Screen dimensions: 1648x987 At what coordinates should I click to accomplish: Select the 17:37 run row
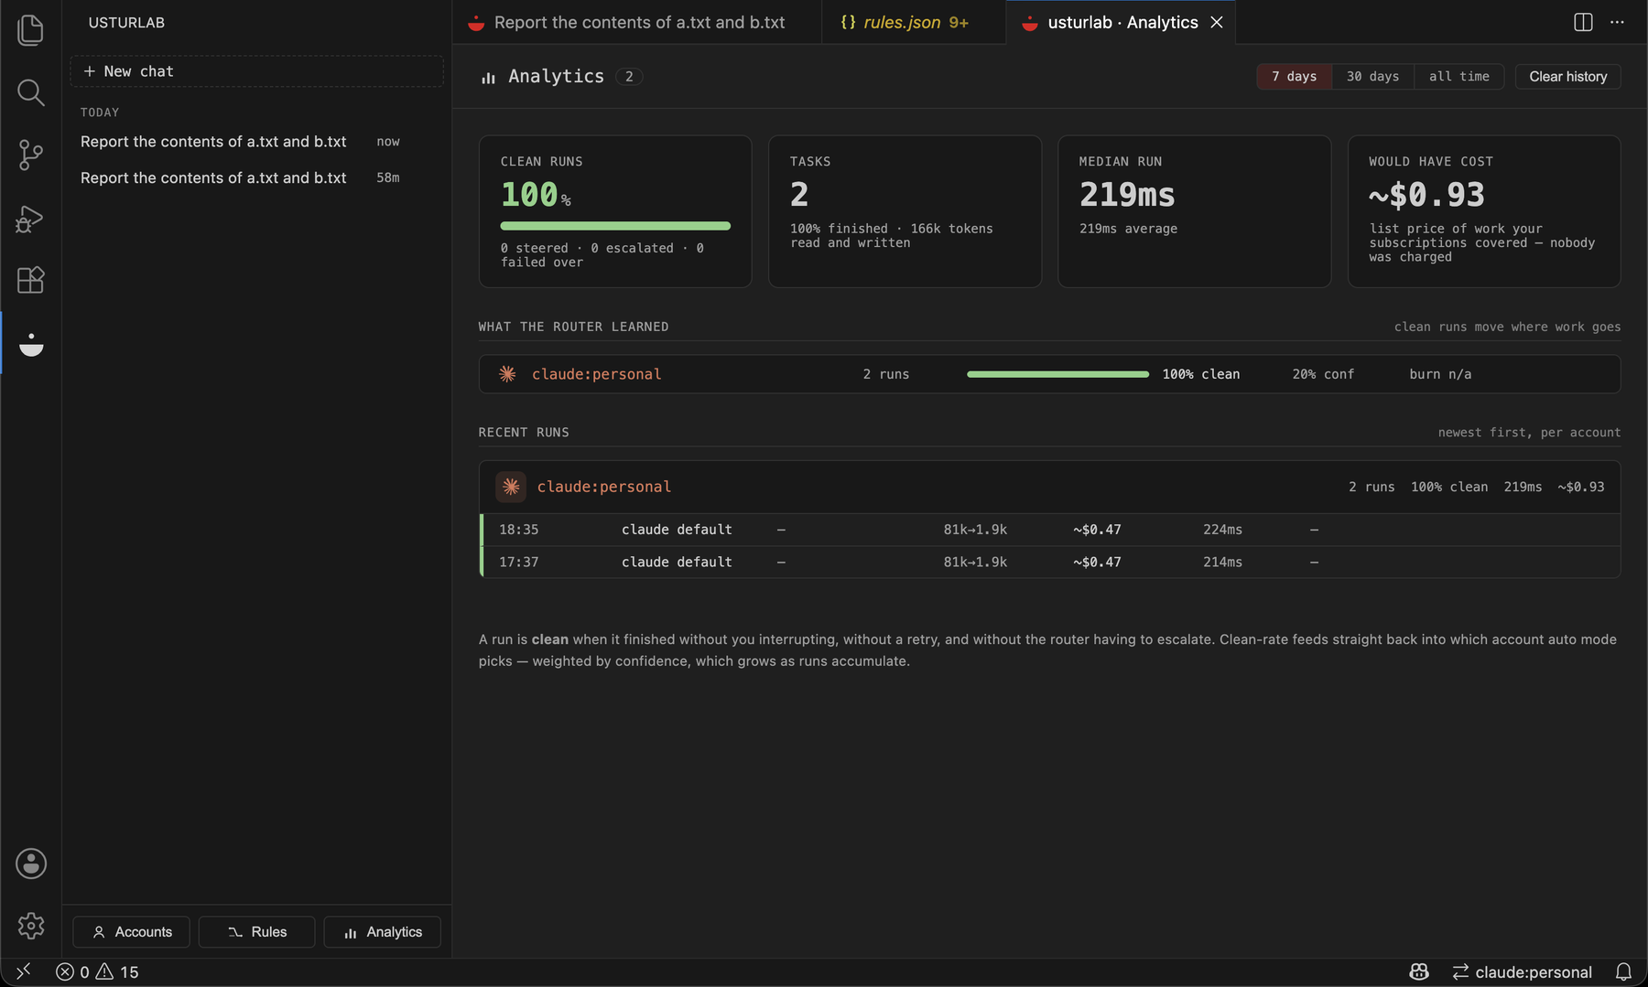[x=1049, y=562]
